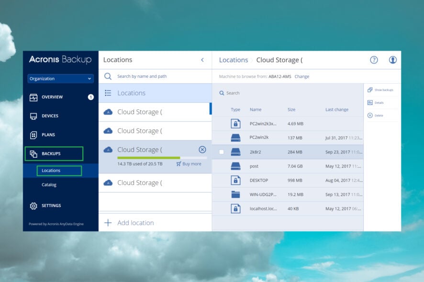Image resolution: width=424 pixels, height=282 pixels.
Task: Select the DESKTOP backup name
Action: [x=259, y=181]
